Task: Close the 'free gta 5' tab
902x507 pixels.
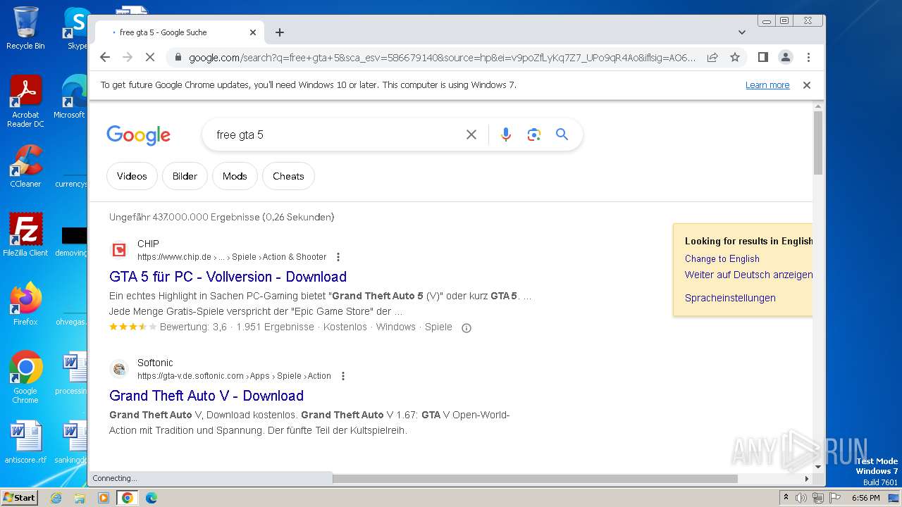Action: click(x=253, y=32)
